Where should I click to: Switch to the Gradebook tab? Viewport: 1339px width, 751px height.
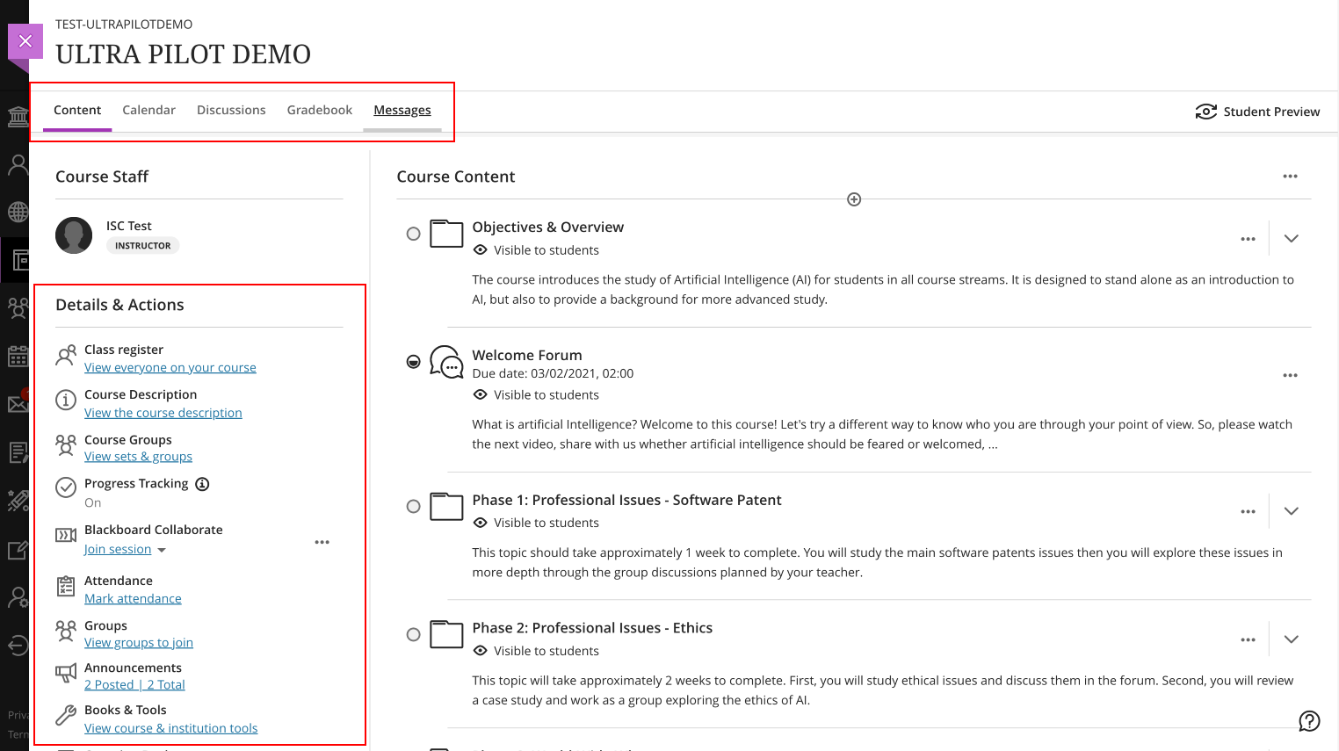[x=319, y=110]
